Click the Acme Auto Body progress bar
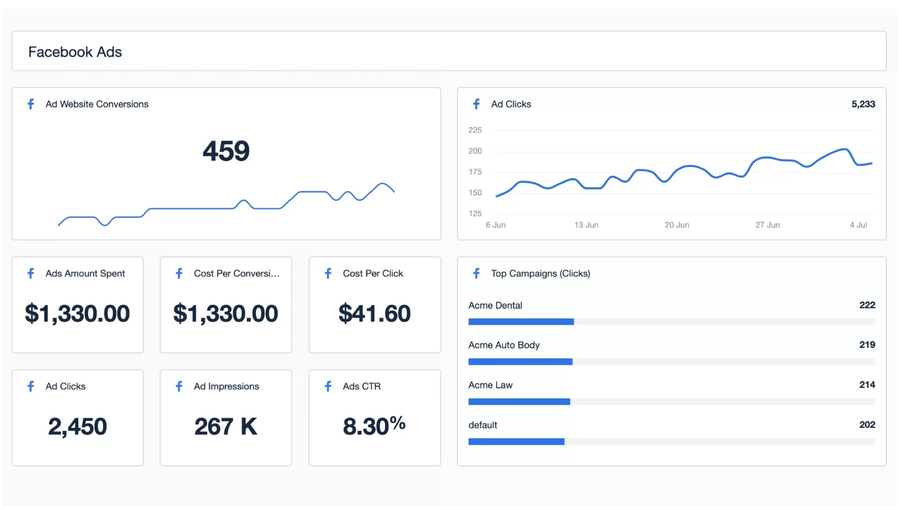The width and height of the screenshot is (899, 506). [671, 362]
